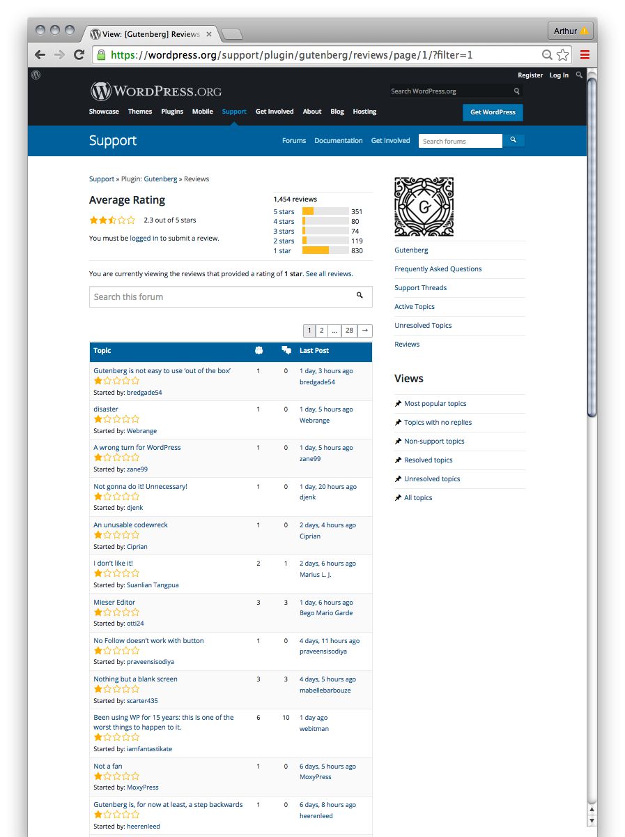This screenshot has width=625, height=837.
Task: Click the magnifier icon beside Search forums box
Action: [514, 141]
